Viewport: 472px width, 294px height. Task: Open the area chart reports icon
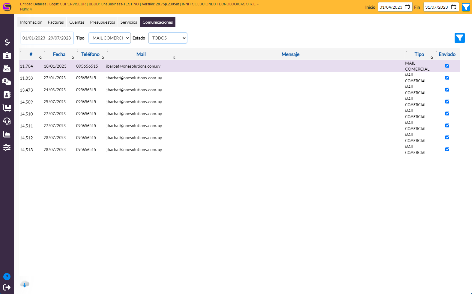[7, 134]
